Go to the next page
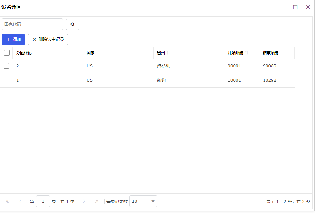 coord(84,201)
